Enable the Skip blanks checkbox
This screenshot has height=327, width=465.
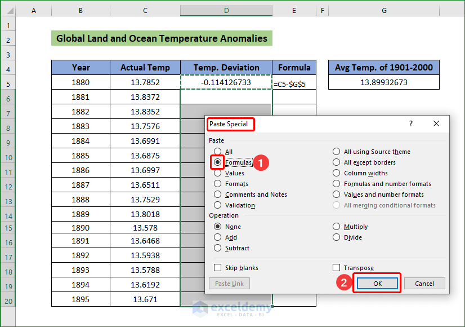pos(217,267)
